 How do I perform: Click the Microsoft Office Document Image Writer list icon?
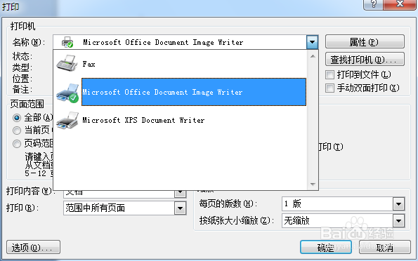click(67, 93)
